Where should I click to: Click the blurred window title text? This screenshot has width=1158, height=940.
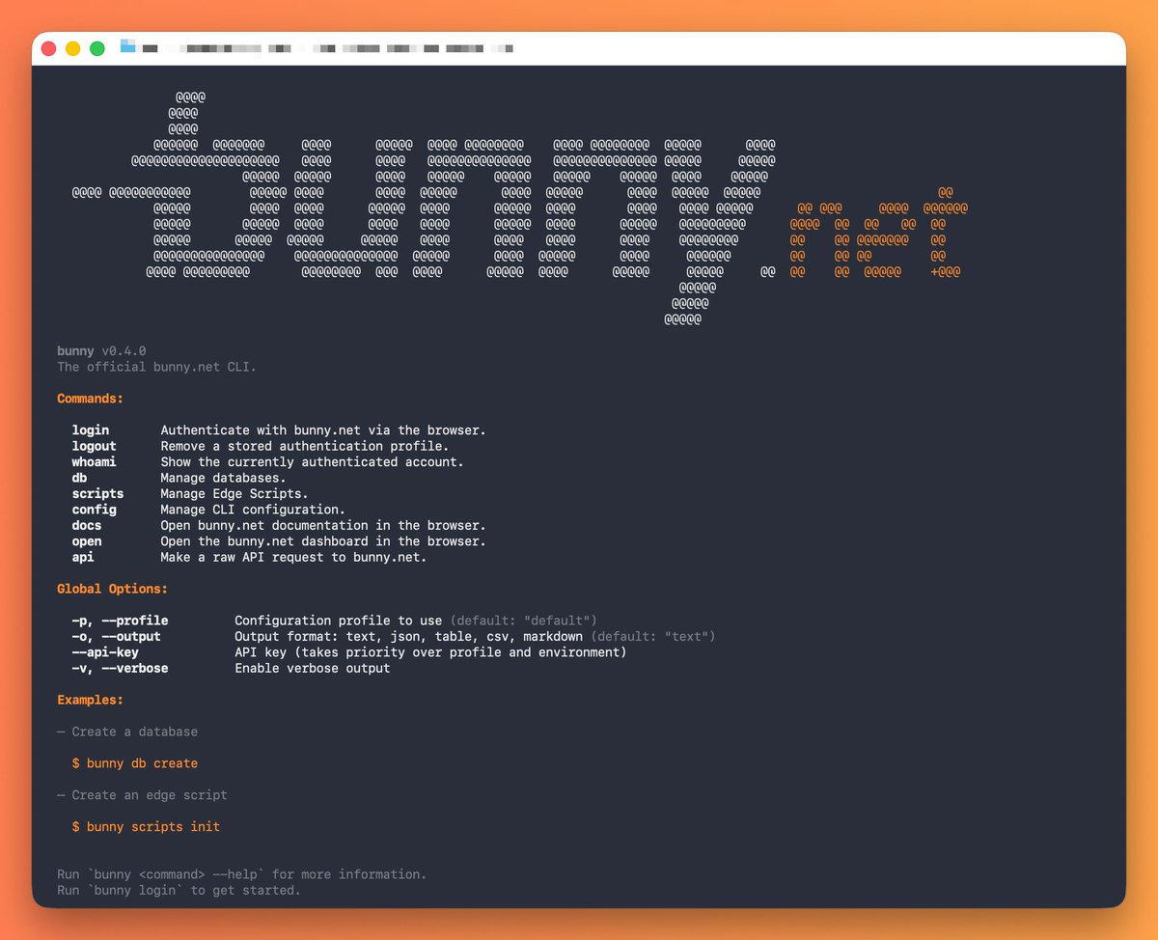[x=328, y=47]
